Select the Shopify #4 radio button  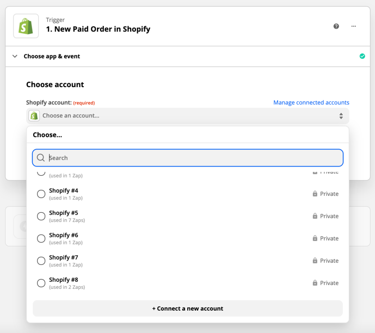point(41,194)
